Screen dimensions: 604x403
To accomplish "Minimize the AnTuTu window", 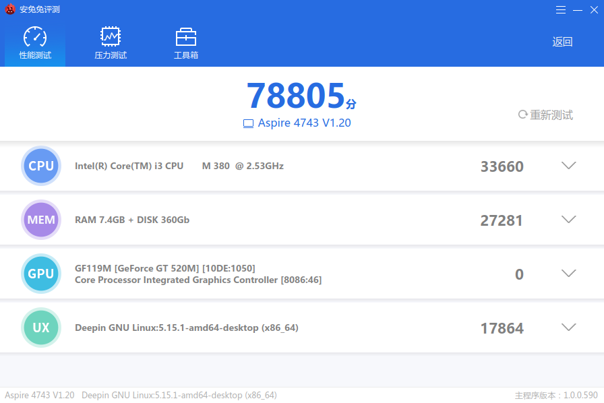I will coord(578,10).
